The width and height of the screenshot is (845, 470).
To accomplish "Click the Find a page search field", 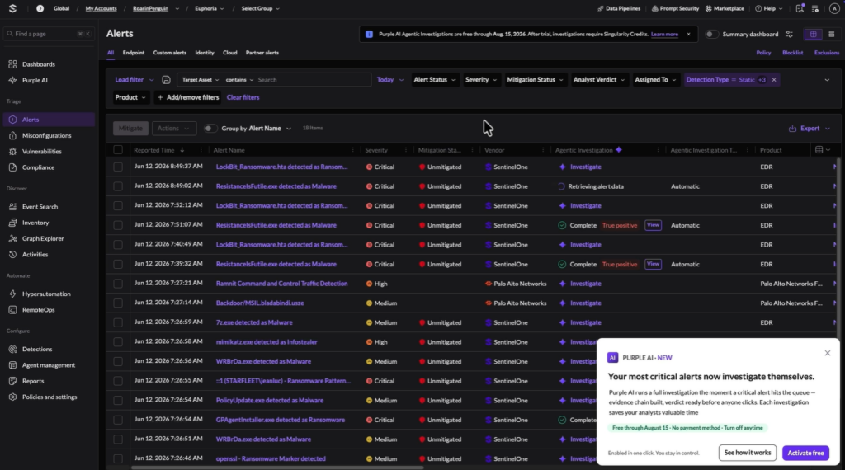I will (49, 34).
